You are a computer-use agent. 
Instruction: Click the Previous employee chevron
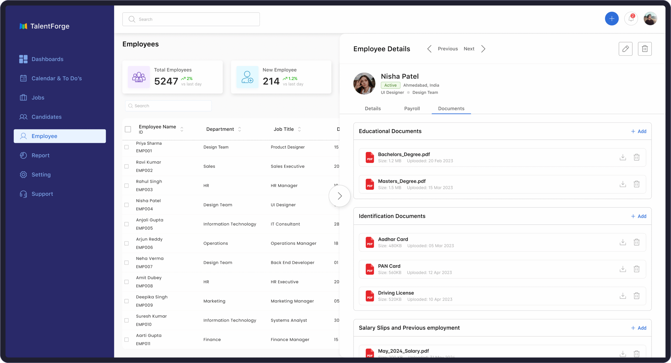tap(429, 49)
